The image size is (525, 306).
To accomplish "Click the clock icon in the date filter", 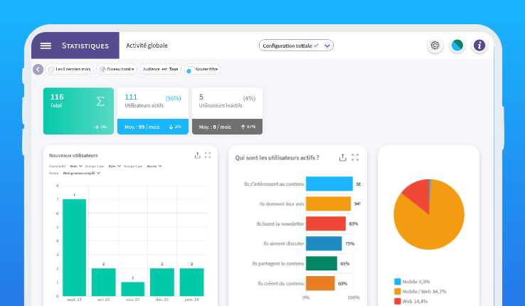I will click(x=51, y=69).
